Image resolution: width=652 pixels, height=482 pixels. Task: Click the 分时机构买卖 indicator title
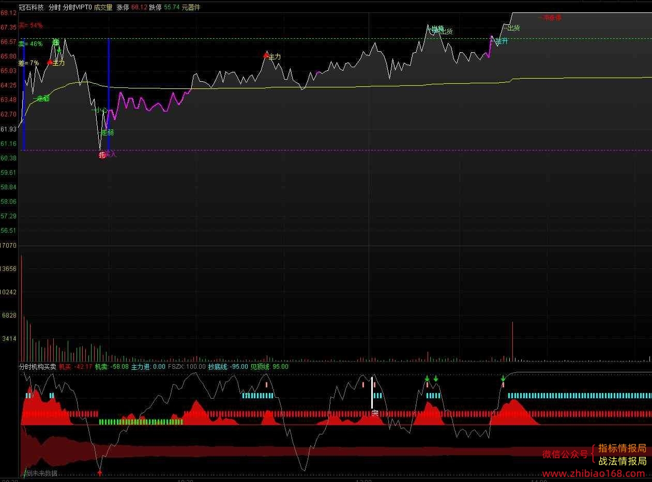37,367
